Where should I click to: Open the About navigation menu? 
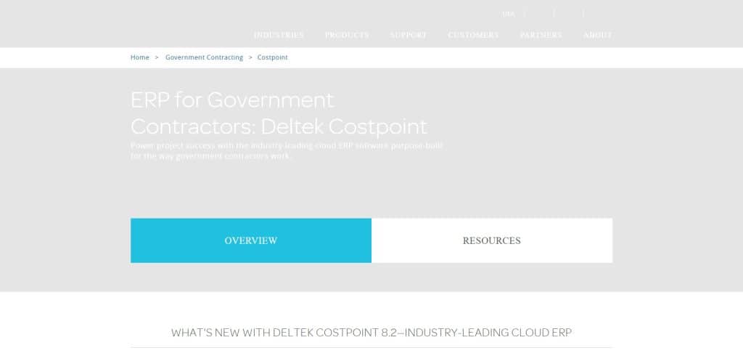[598, 35]
